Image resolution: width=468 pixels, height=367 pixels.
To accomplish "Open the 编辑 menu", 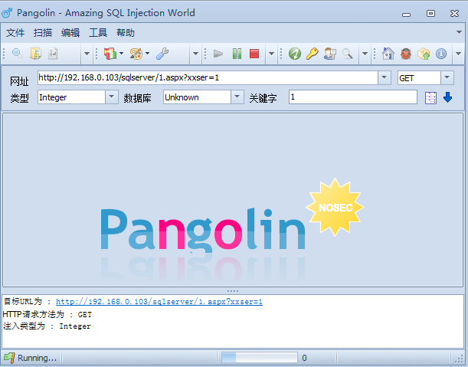I will (x=70, y=32).
